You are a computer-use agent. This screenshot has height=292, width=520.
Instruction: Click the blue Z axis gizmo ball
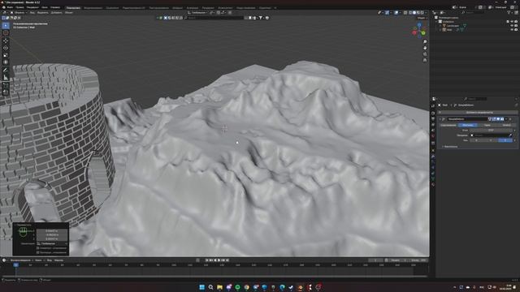click(419, 25)
